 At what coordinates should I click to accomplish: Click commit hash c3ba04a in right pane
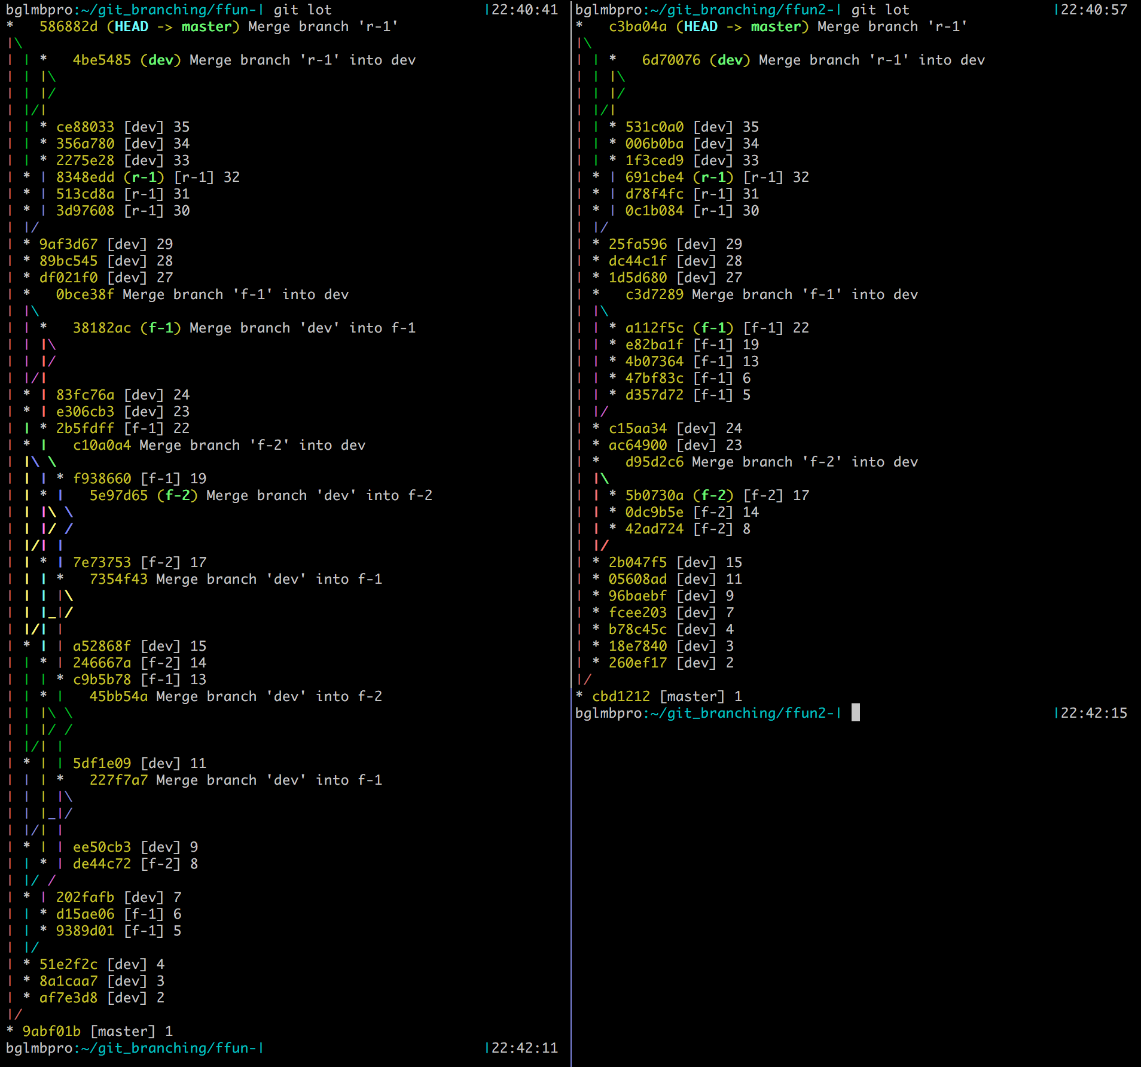(637, 27)
